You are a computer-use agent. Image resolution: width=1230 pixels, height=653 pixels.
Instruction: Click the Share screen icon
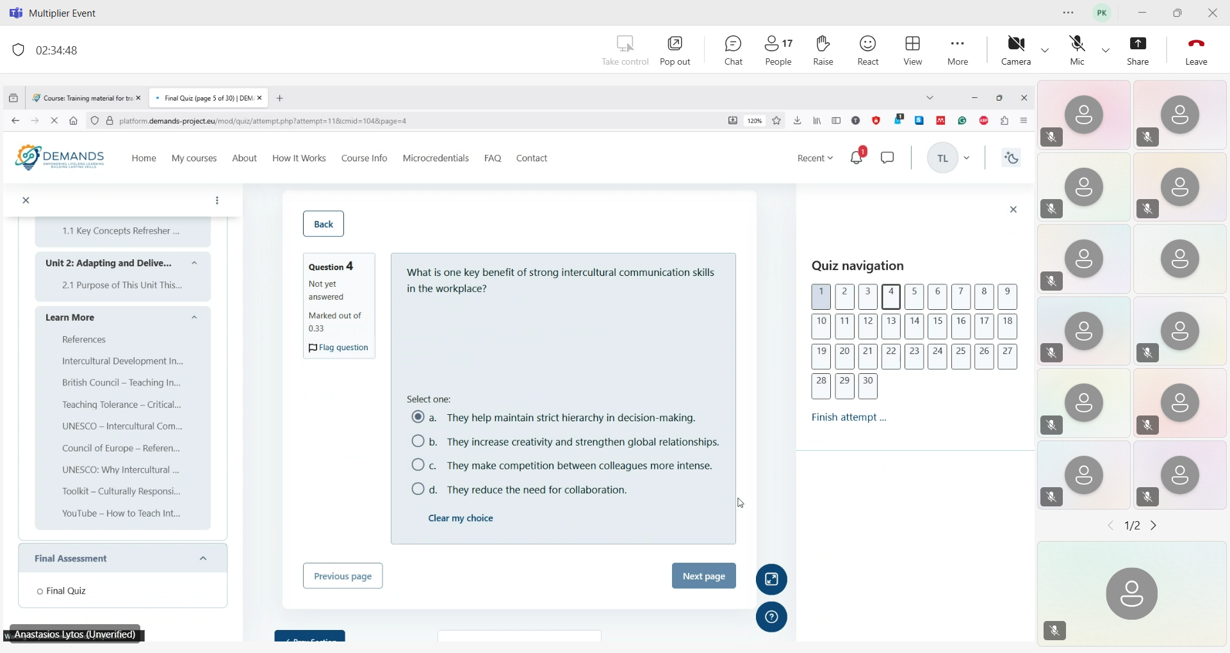pos(1138,51)
